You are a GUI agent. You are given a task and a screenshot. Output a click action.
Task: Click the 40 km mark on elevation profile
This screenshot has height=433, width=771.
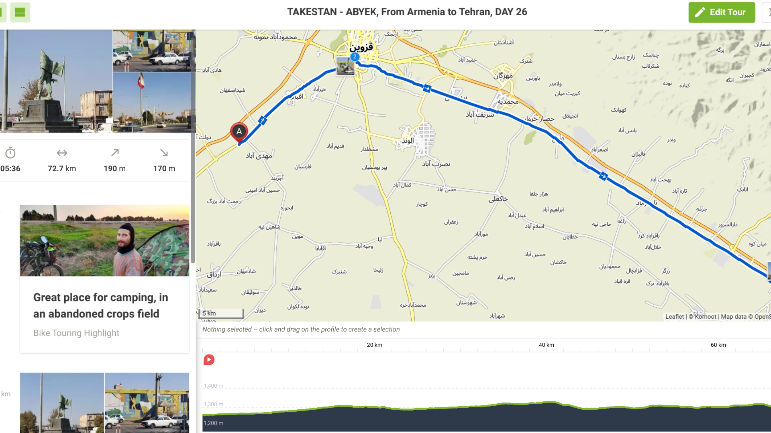click(546, 345)
